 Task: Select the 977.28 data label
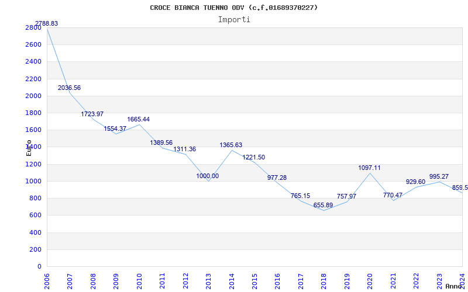pos(277,178)
